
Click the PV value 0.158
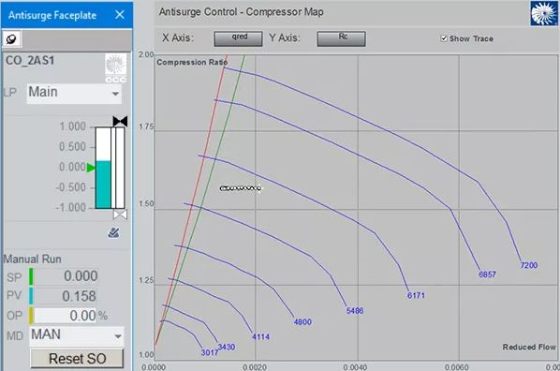click(x=79, y=296)
